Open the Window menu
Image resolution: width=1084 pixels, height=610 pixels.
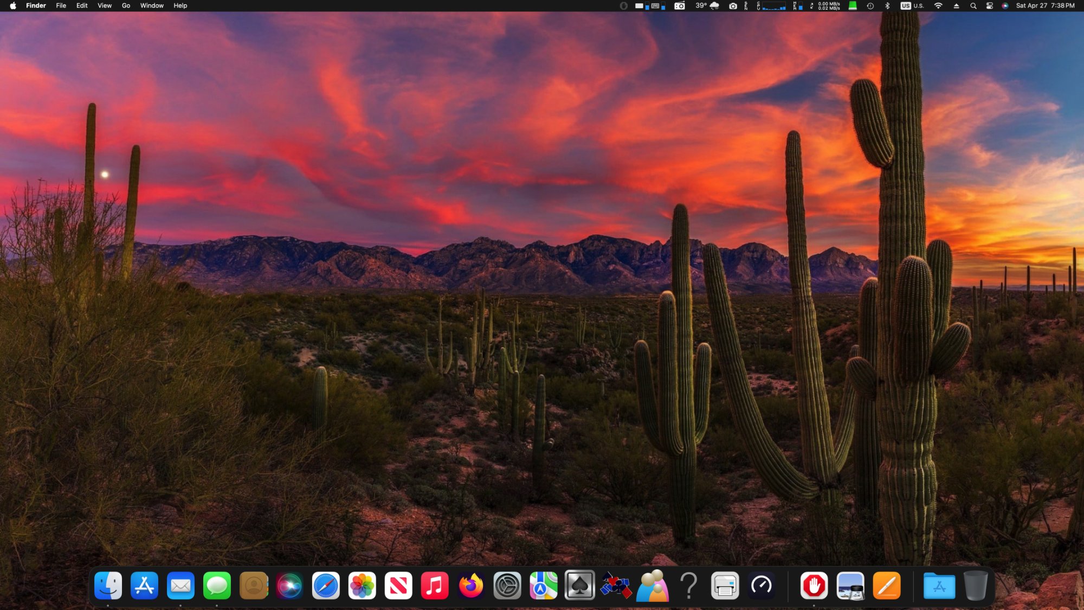point(152,5)
